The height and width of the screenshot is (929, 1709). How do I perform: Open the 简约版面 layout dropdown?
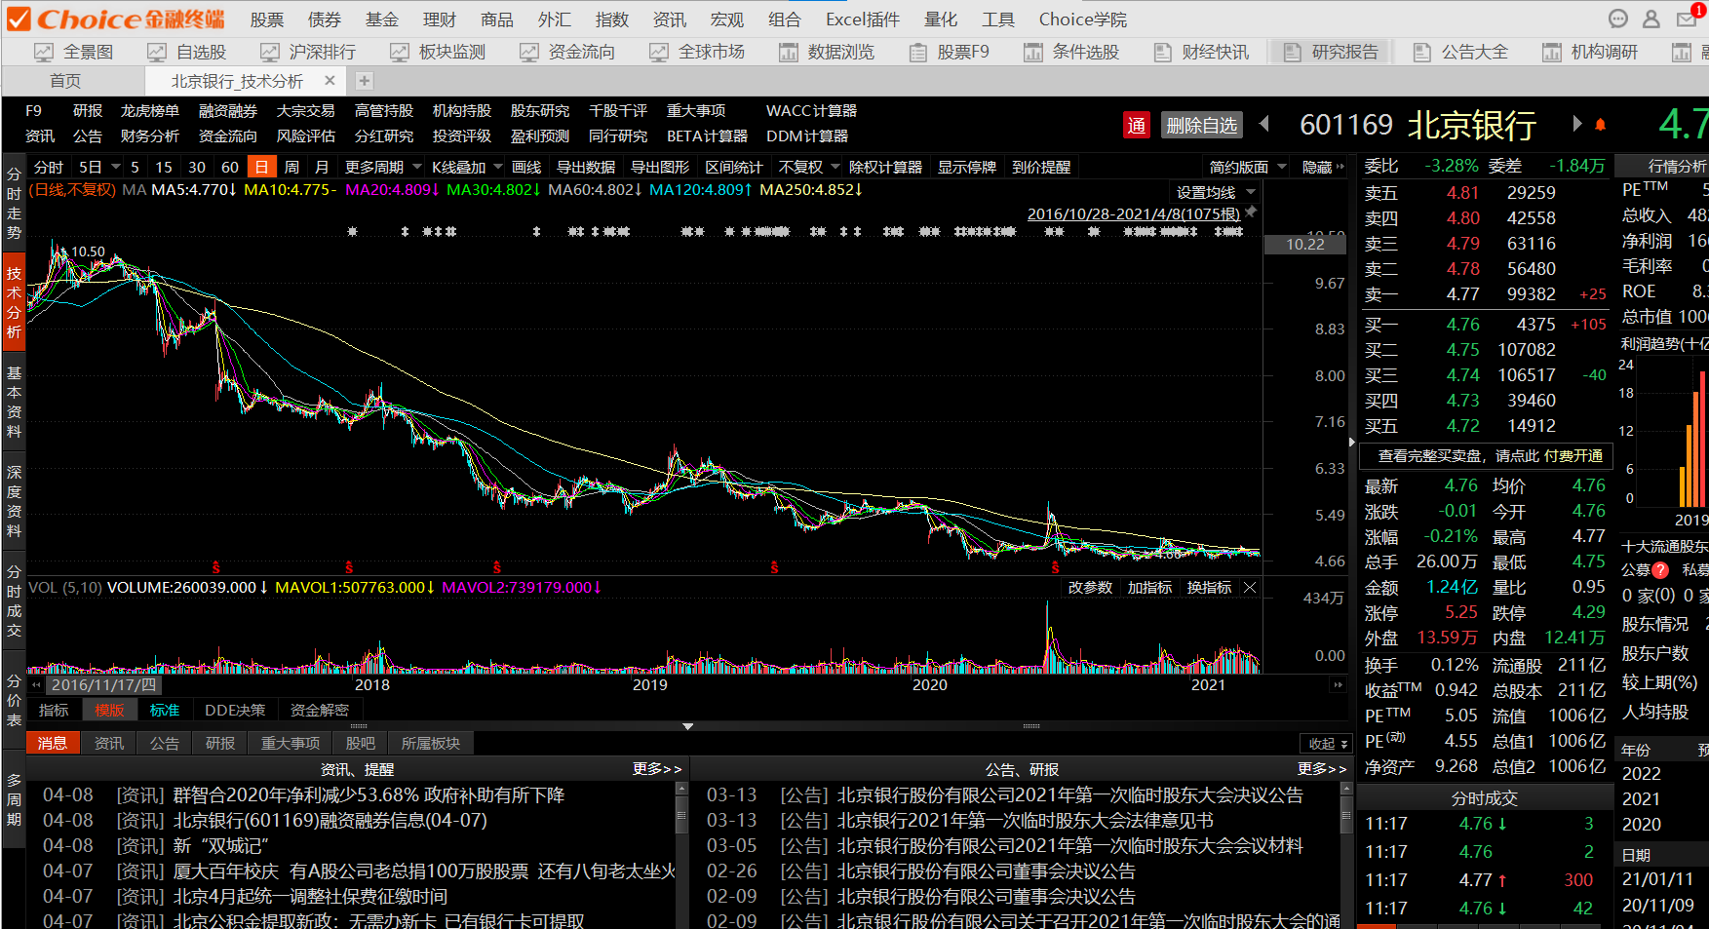(1282, 167)
